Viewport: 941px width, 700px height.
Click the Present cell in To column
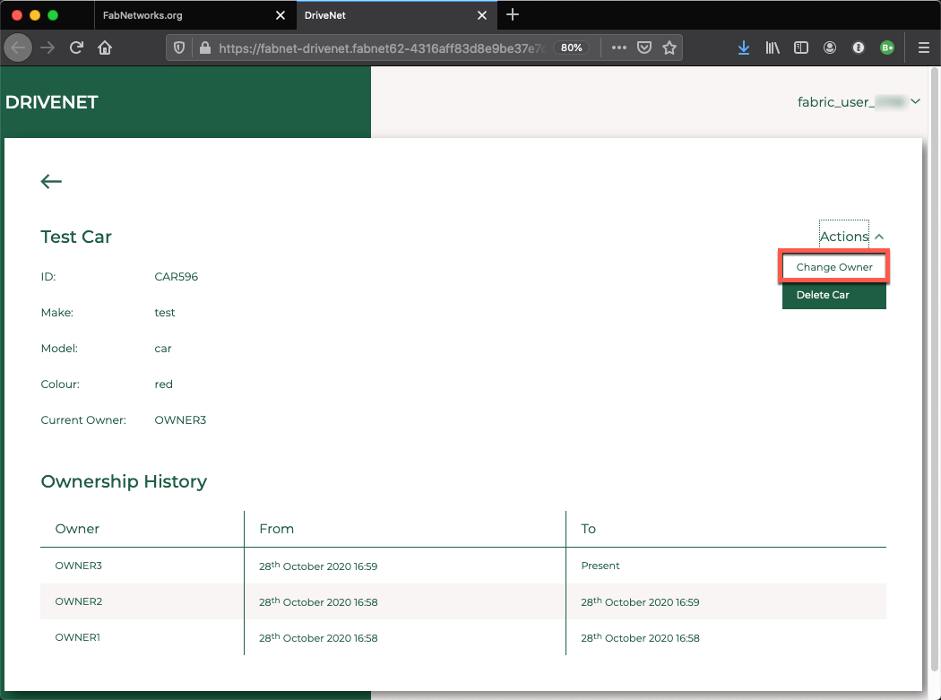click(x=600, y=566)
